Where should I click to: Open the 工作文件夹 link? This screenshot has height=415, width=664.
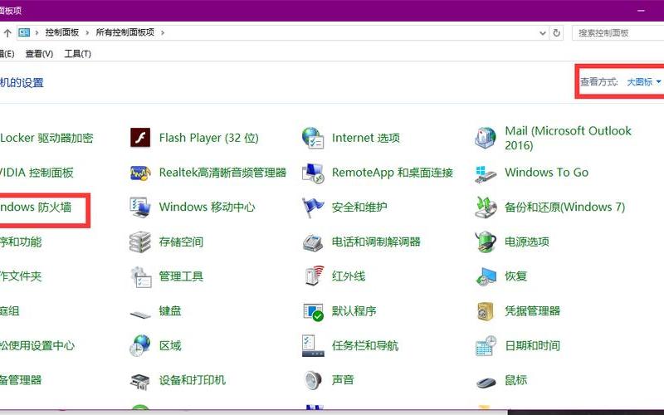(x=20, y=276)
